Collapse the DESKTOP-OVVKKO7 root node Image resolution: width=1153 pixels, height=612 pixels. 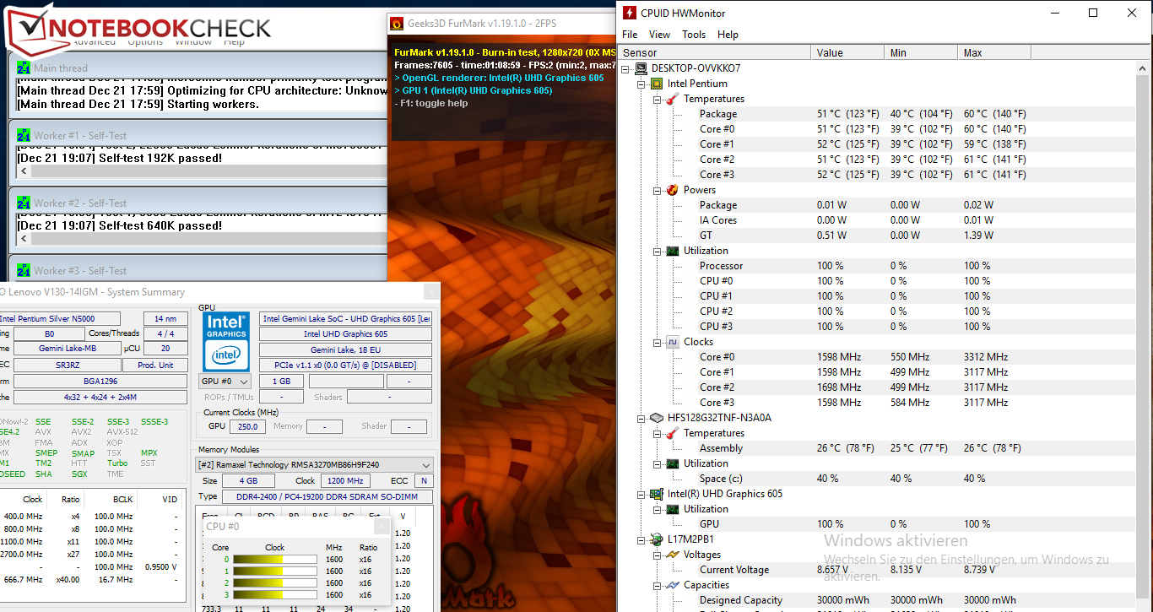[x=626, y=68]
